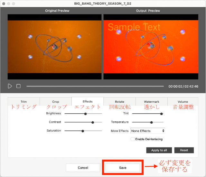The height and width of the screenshot is (177, 206).
Task: Close the window with the red button
Action: coord(4,4)
